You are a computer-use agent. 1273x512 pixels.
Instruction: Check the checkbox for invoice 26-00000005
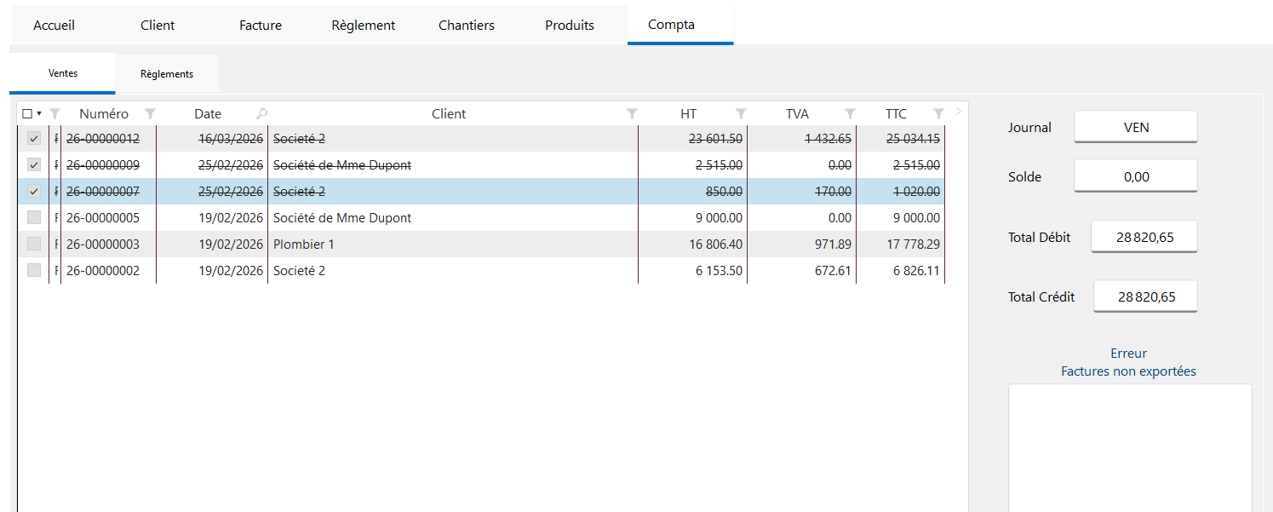[34, 218]
